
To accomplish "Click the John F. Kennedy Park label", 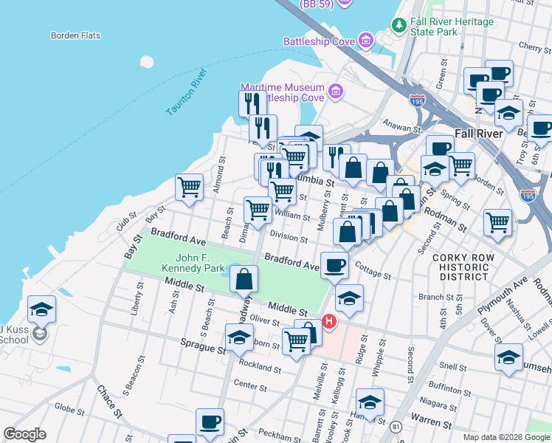I will coord(193,263).
